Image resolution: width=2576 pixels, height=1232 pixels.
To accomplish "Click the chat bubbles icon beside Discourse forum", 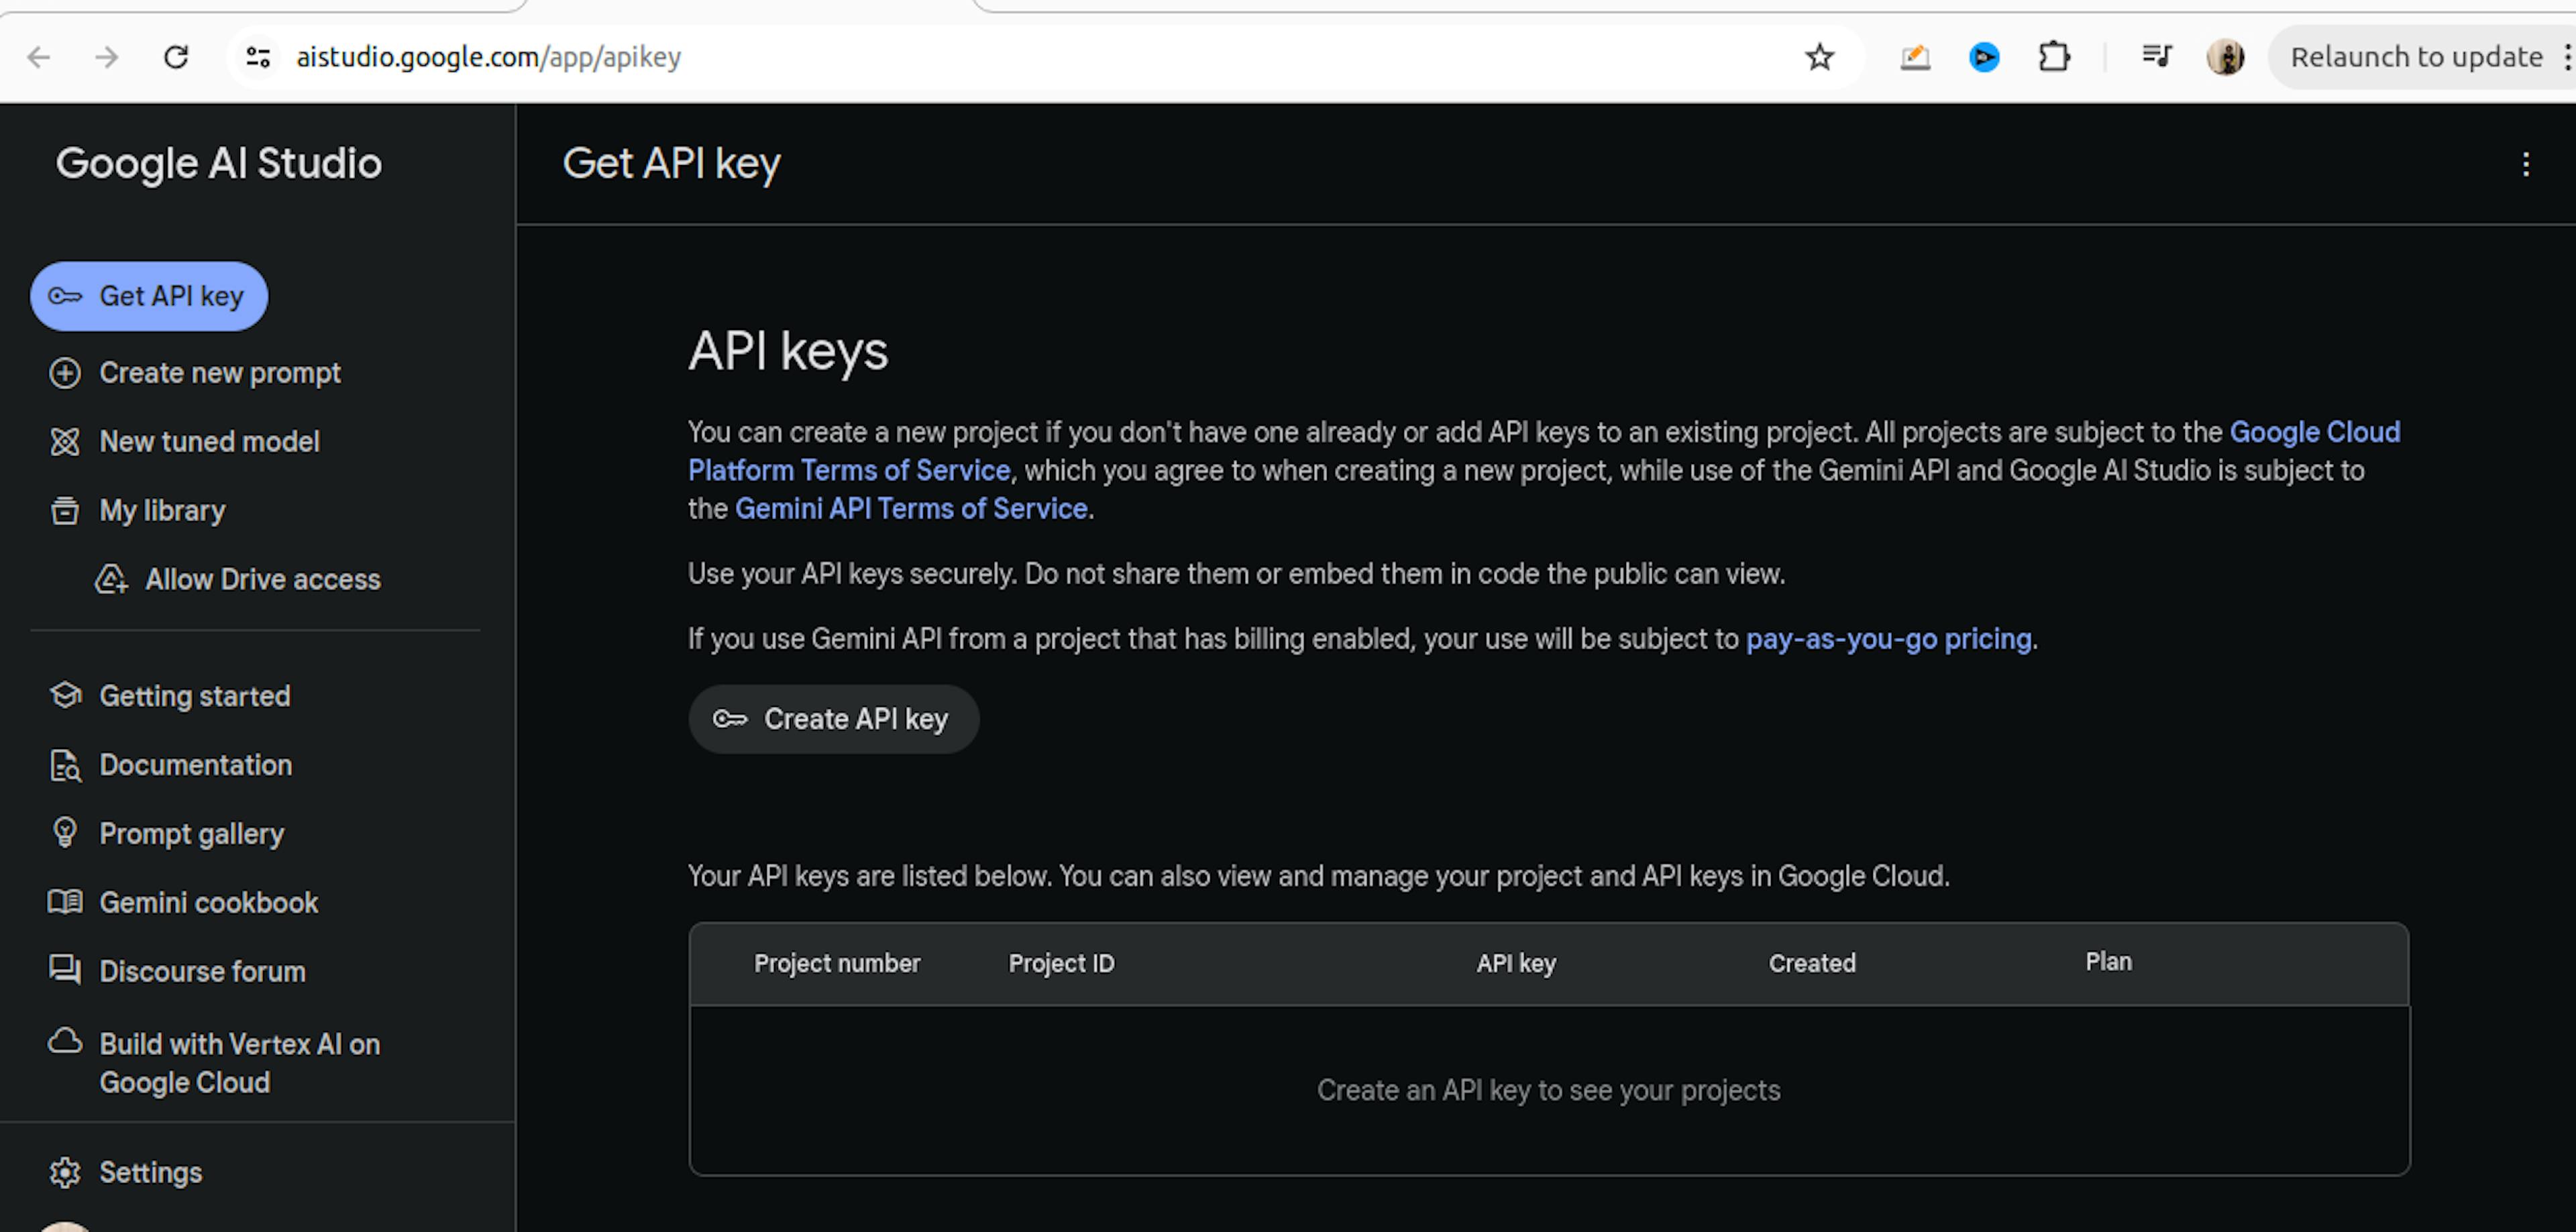I will [65, 970].
